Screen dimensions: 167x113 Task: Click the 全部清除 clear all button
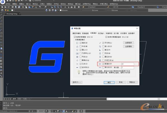[x=129, y=47]
